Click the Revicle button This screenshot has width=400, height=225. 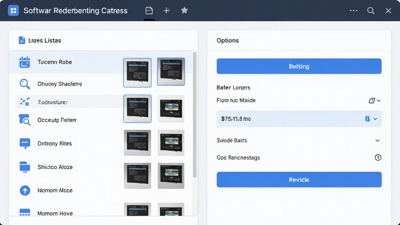299,180
